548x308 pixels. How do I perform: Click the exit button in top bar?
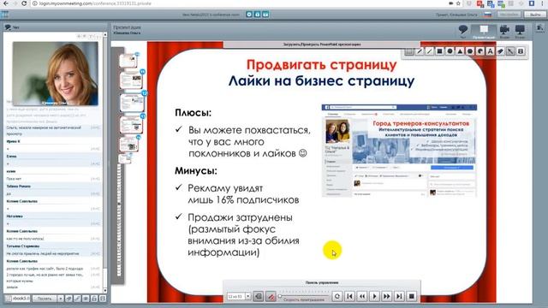click(x=535, y=15)
